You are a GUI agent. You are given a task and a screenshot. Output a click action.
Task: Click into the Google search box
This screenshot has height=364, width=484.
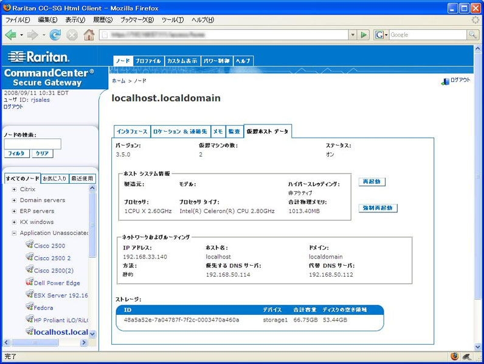coord(428,35)
